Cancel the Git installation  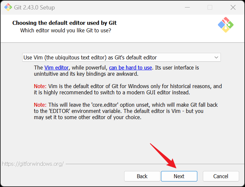221,176
